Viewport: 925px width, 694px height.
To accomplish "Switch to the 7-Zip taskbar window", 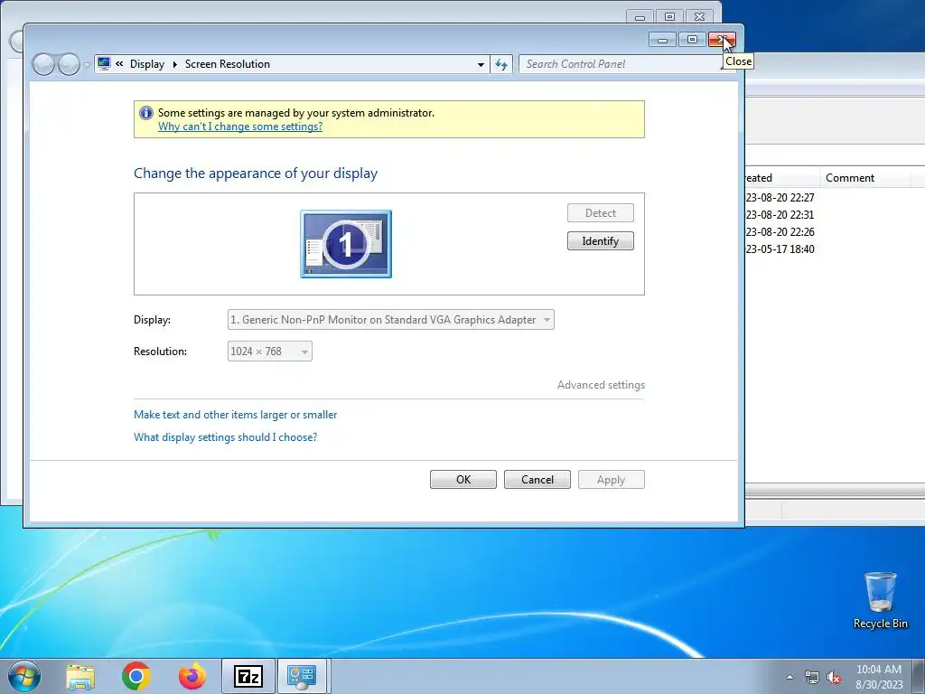I will point(248,676).
